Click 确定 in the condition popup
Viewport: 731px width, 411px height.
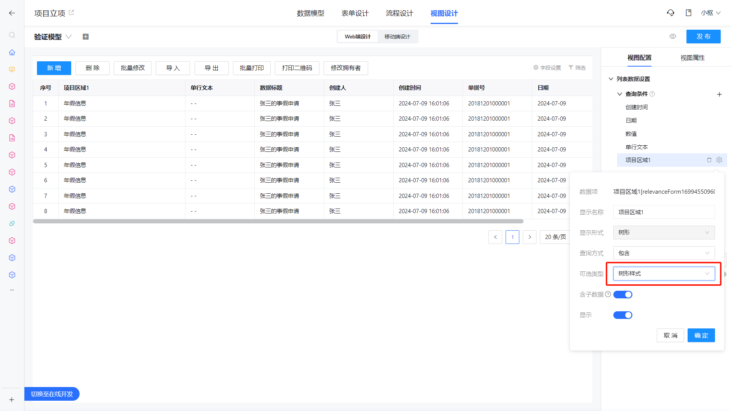pos(701,335)
